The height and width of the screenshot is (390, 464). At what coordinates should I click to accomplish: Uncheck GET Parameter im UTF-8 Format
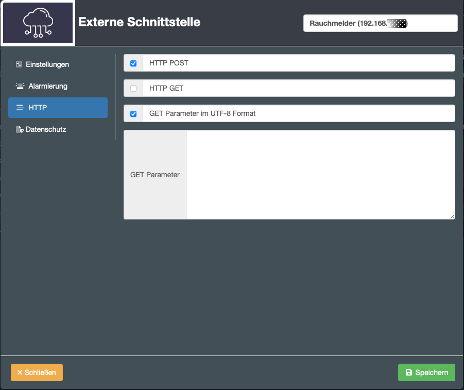(x=133, y=114)
